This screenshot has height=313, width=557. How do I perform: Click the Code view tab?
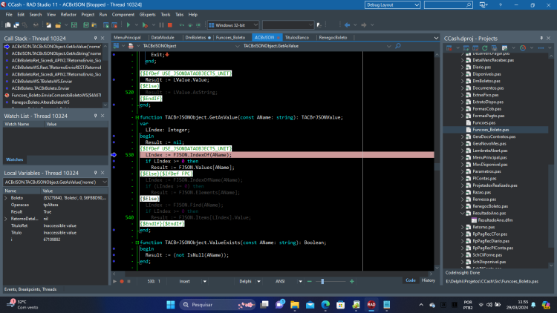[410, 280]
